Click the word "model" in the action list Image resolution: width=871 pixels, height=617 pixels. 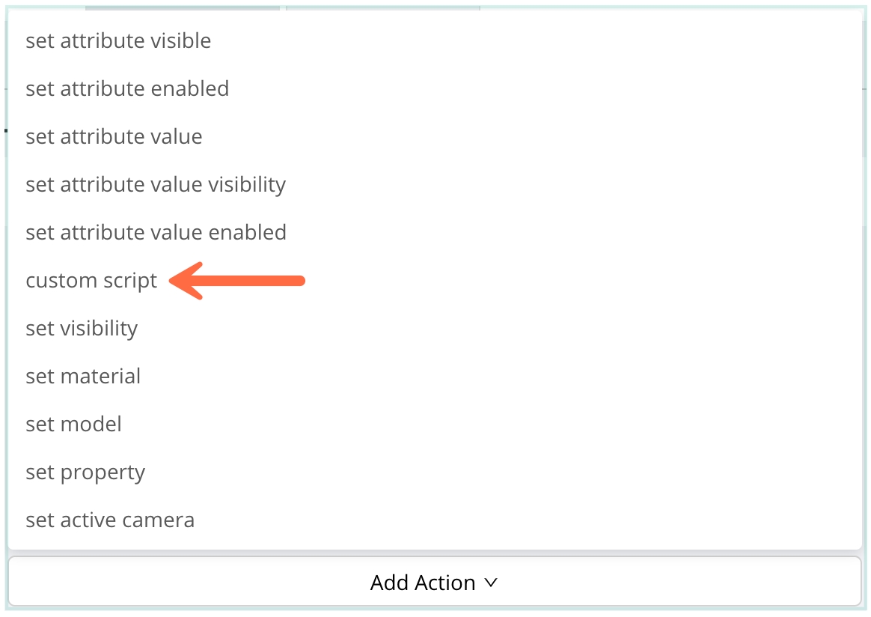point(91,425)
